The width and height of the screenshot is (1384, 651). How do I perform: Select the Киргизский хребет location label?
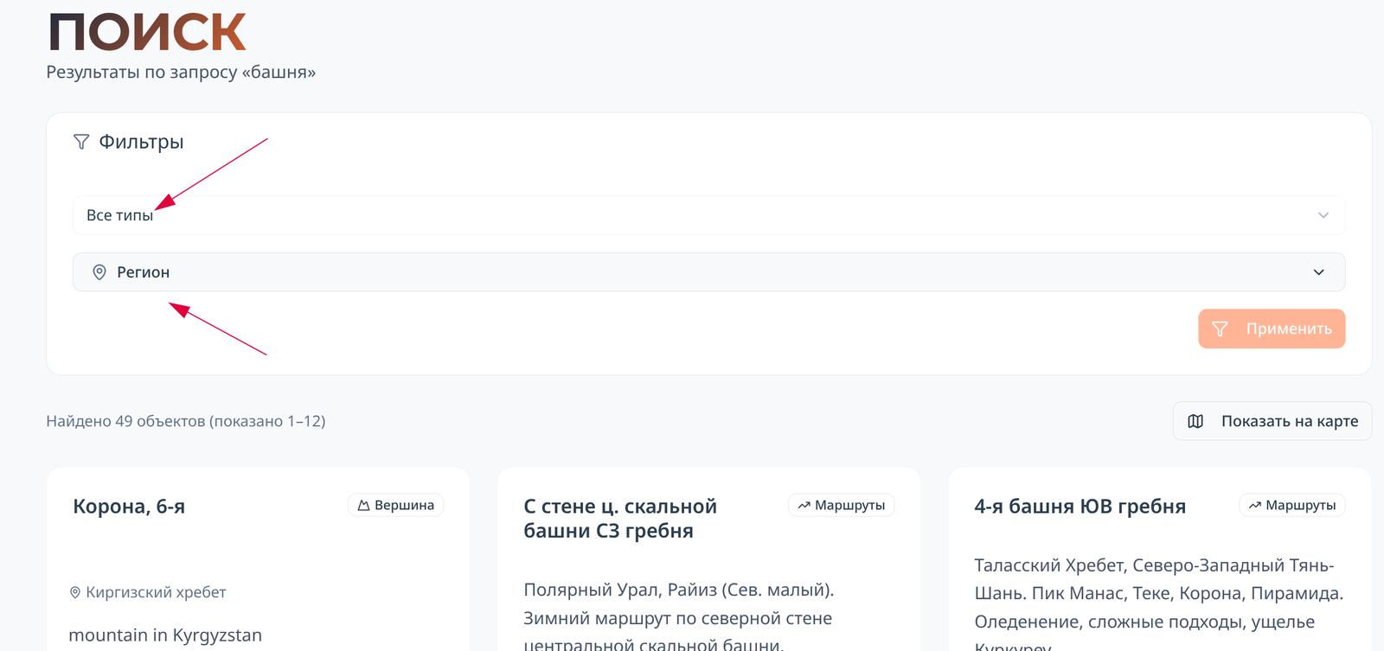click(156, 593)
